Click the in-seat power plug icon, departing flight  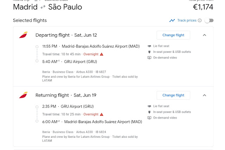149,52
